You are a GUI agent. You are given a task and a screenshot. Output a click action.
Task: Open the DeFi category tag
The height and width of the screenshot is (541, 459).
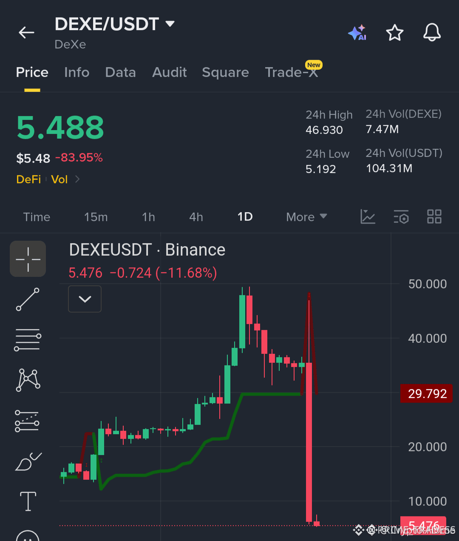pyautogui.click(x=28, y=179)
